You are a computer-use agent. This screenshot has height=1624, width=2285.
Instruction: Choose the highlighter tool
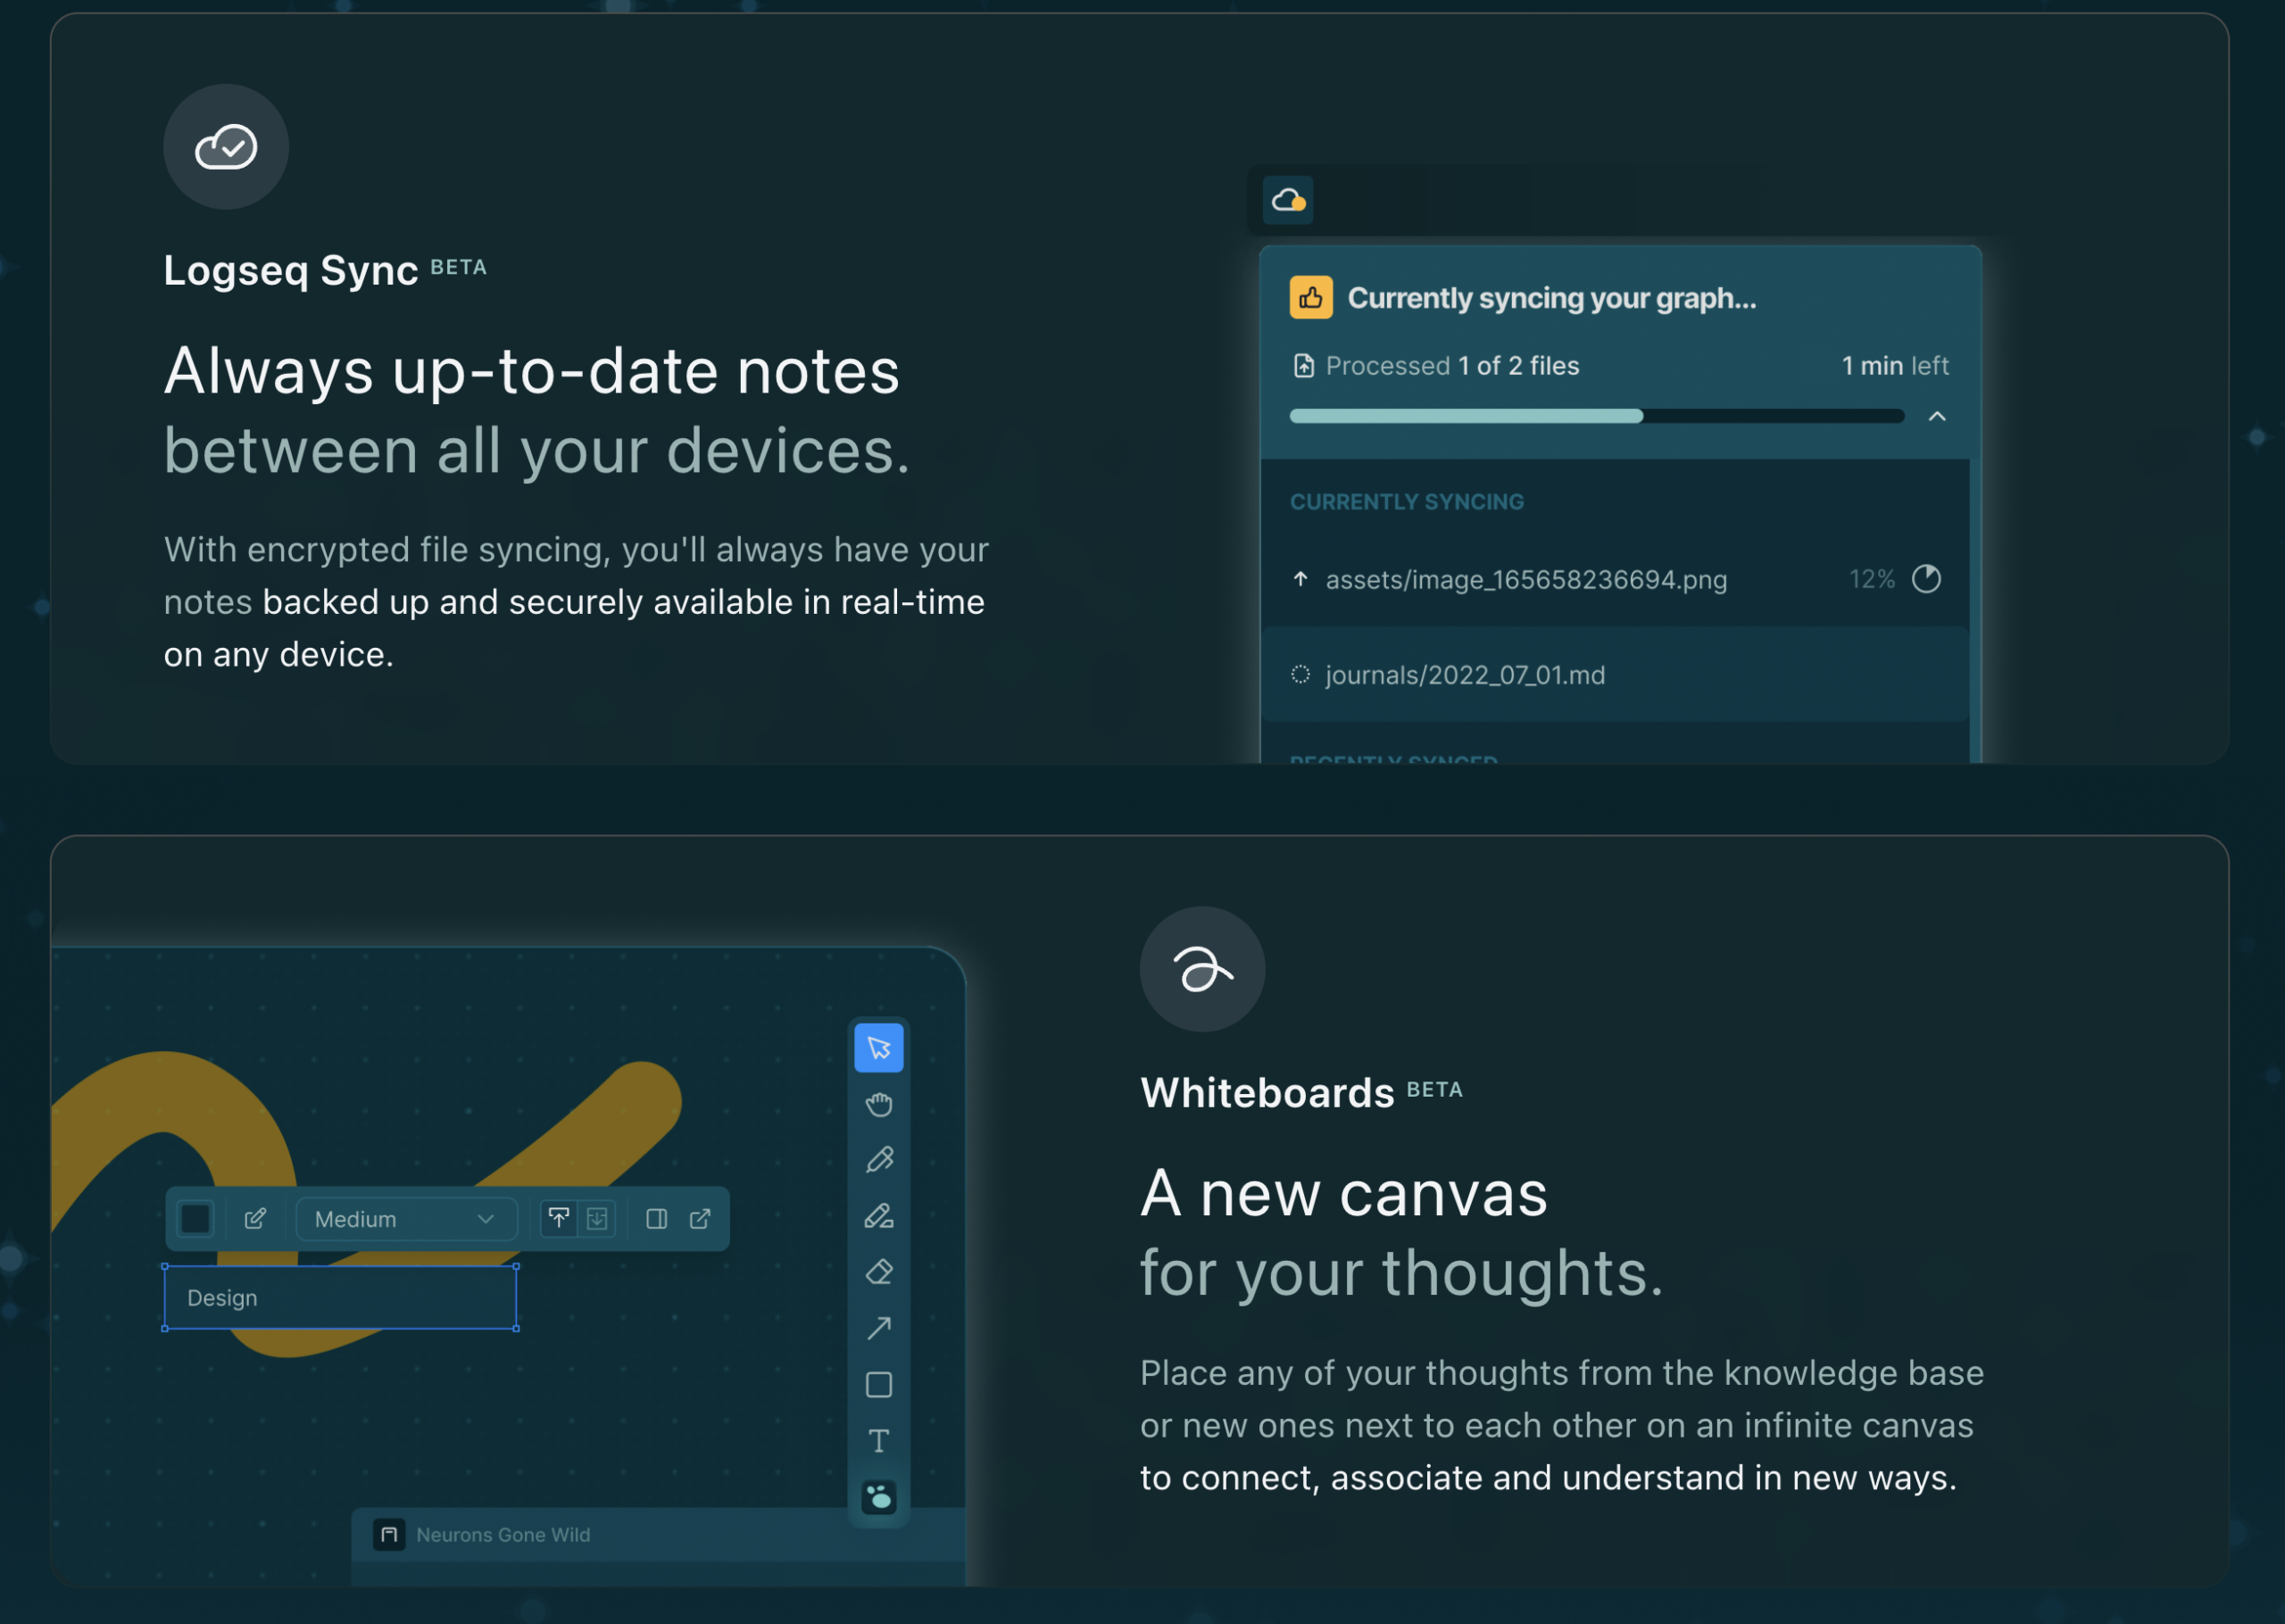[x=878, y=1216]
